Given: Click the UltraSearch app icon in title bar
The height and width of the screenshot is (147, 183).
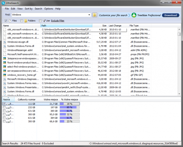Looking at the screenshot, I should 4,3.
